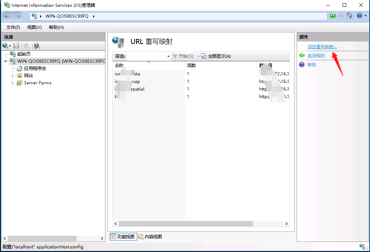Open the dropdown arrow next to top Help icon

coord(366,16)
